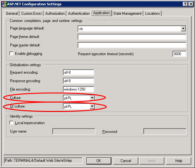The width and height of the screenshot is (195, 168).
Task: Select the Authentication tab
Action: pyautogui.click(x=79, y=13)
